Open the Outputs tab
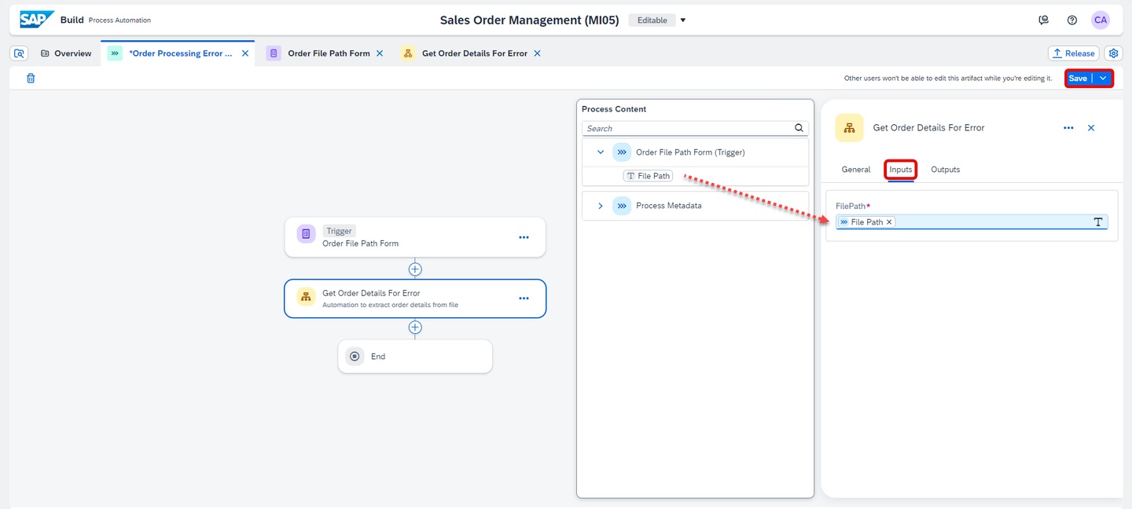The width and height of the screenshot is (1132, 509). click(945, 170)
